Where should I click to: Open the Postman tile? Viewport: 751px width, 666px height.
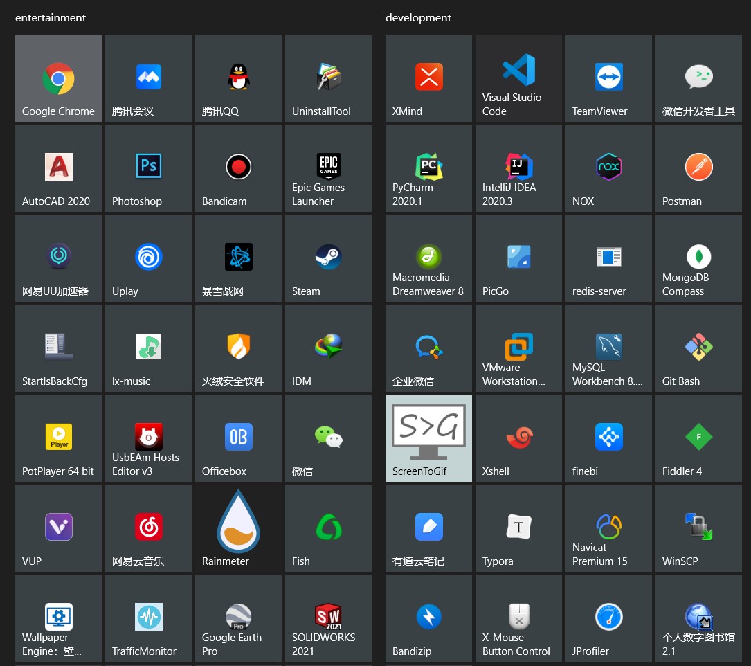(x=698, y=168)
